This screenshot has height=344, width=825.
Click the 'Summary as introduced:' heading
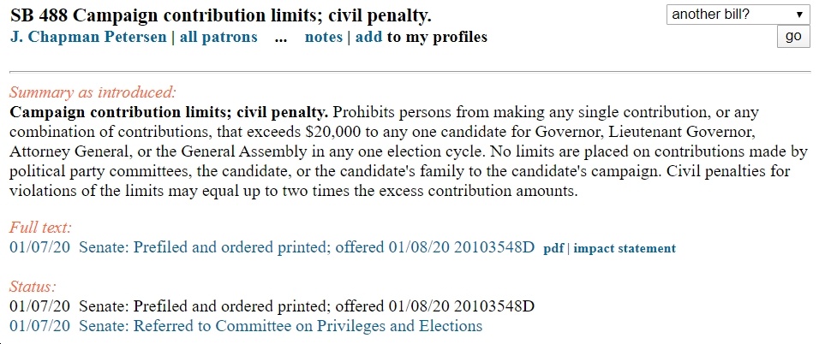coord(92,92)
